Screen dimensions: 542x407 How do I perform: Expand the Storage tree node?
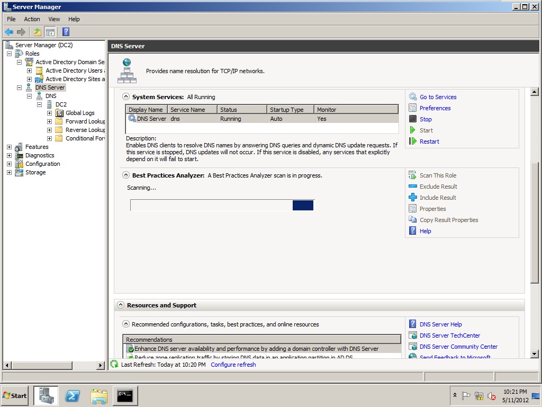point(10,172)
